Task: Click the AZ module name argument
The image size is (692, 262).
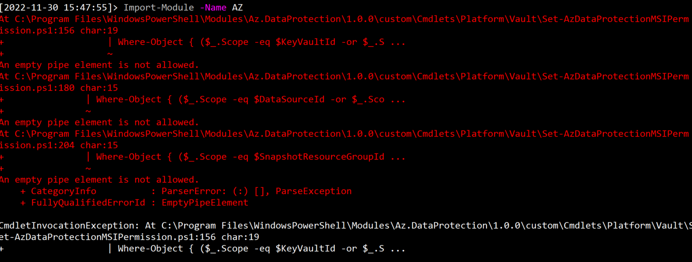Action: (237, 8)
